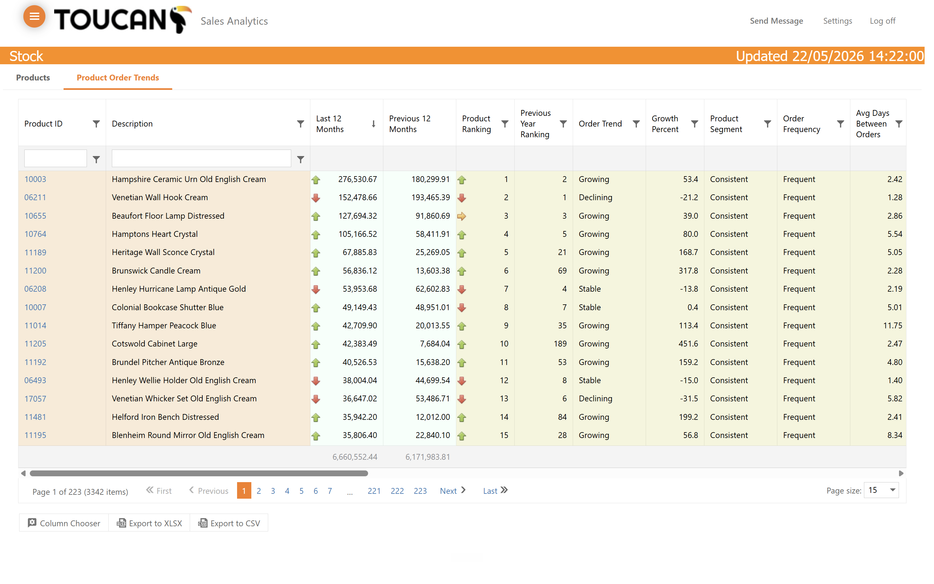Switch to the Products tab

33,78
